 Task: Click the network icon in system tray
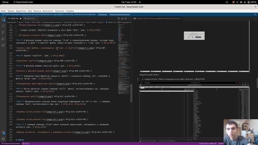237,2
